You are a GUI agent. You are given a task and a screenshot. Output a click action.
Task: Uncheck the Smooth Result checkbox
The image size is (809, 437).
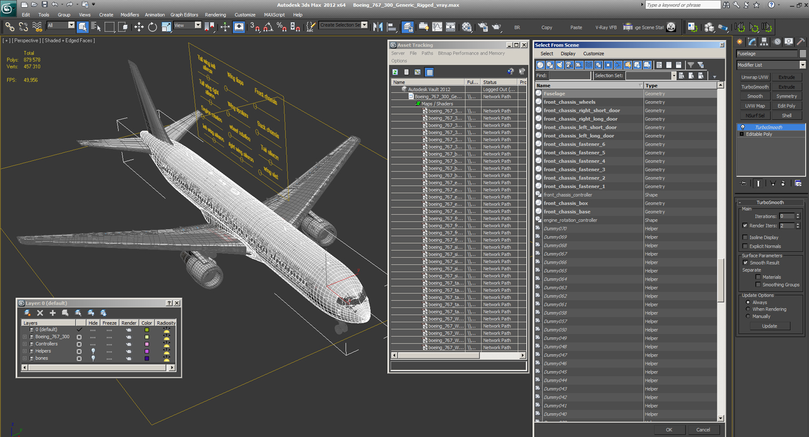pyautogui.click(x=745, y=263)
